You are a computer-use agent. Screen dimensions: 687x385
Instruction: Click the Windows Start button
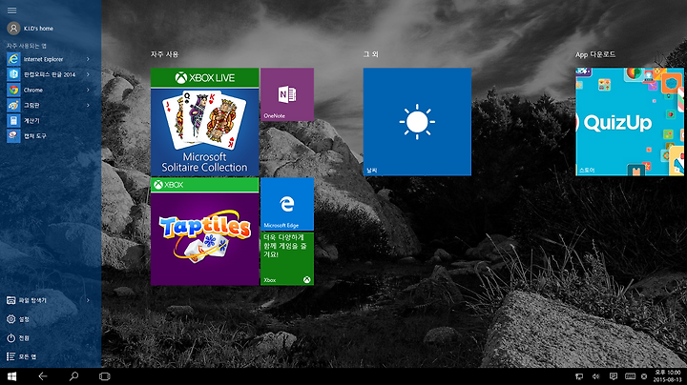coord(11,376)
